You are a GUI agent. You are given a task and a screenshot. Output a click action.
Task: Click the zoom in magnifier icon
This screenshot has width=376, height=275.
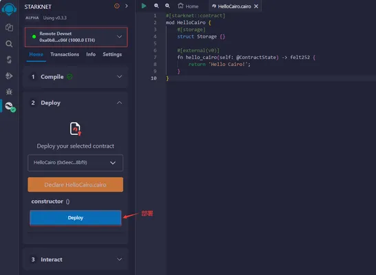click(x=167, y=5)
